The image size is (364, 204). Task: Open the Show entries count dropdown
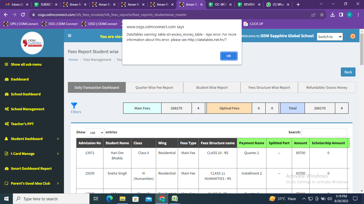pyautogui.click(x=95, y=133)
